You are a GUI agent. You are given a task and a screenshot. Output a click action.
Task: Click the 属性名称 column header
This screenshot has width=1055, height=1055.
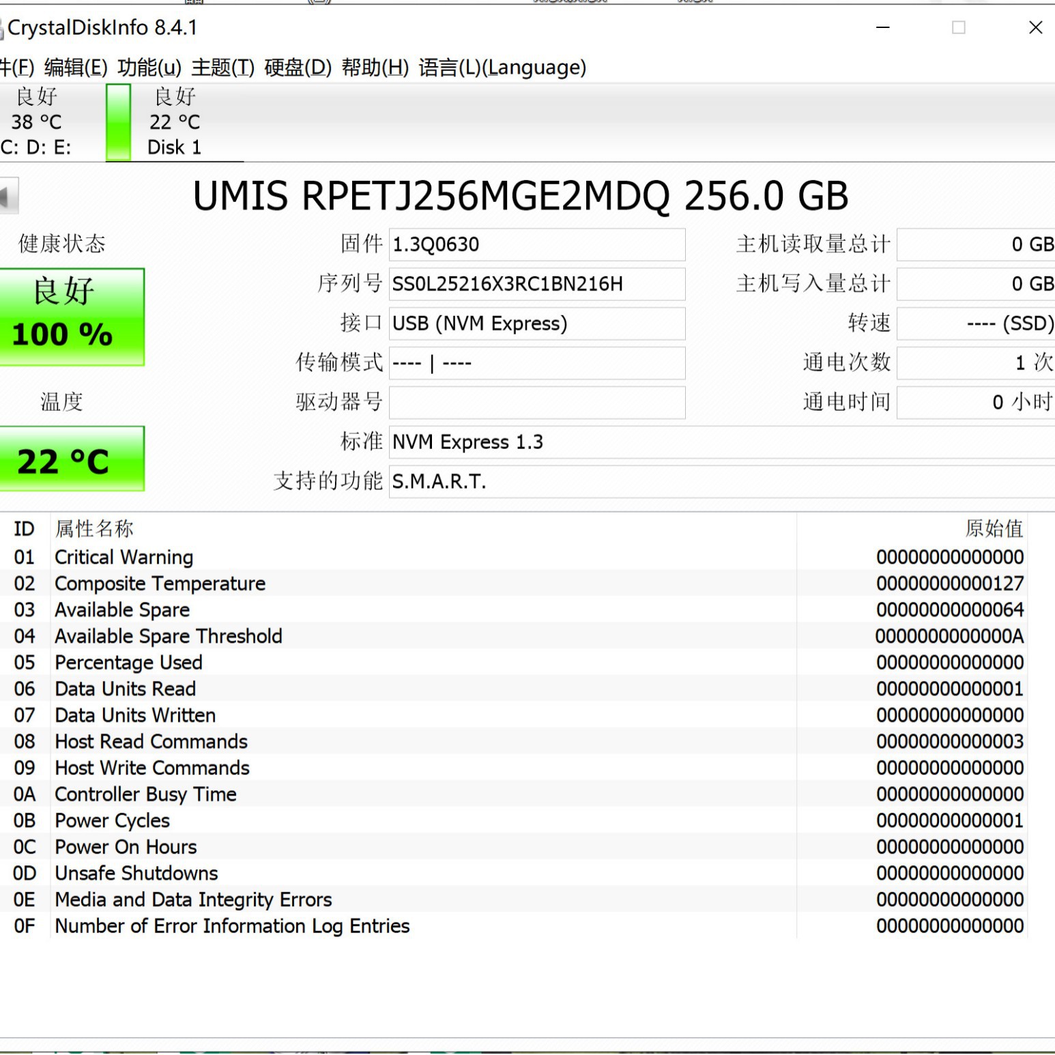[423, 529]
